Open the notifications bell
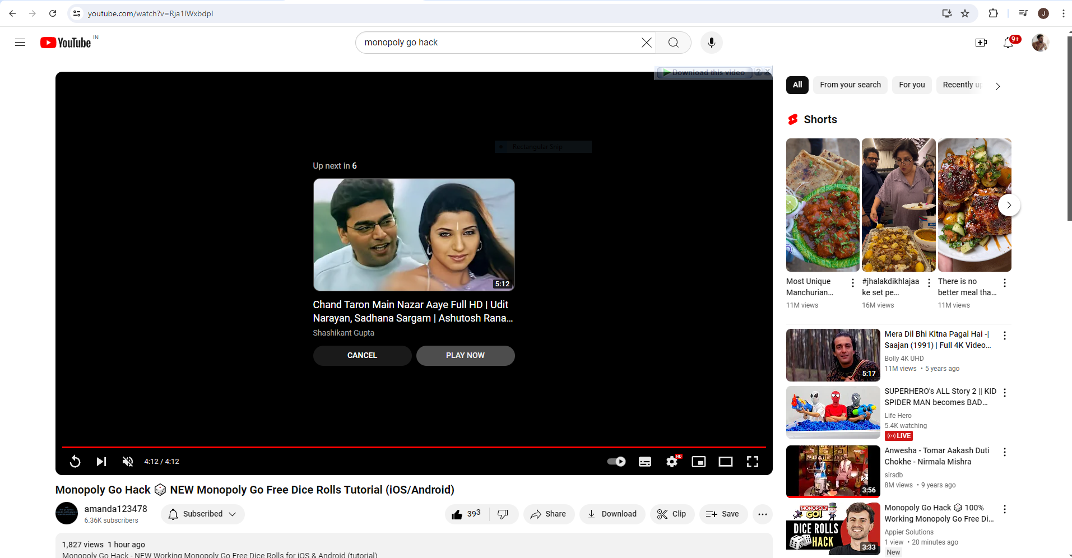 [1009, 43]
